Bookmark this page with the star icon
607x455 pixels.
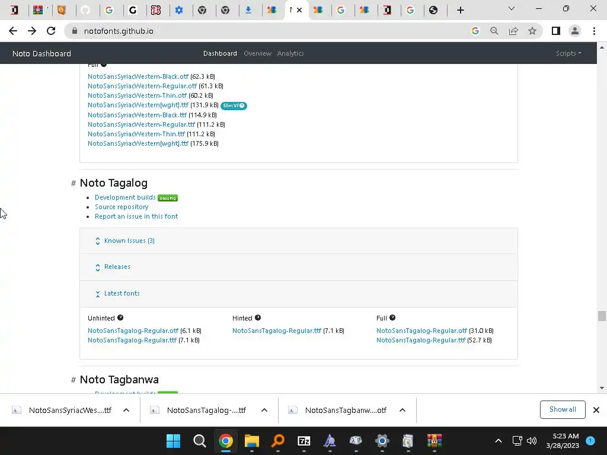pos(532,31)
